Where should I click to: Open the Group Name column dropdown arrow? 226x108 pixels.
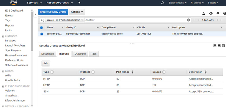point(133,28)
